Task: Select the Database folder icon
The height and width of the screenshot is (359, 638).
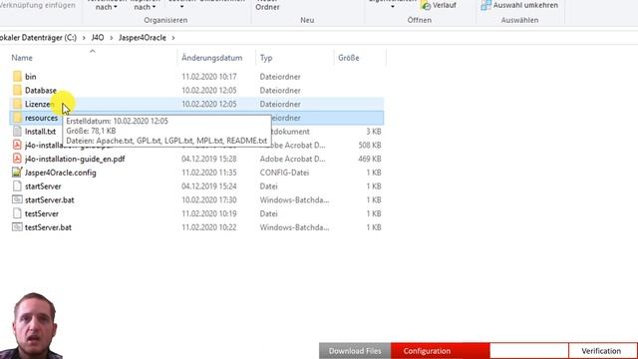Action: click(17, 91)
